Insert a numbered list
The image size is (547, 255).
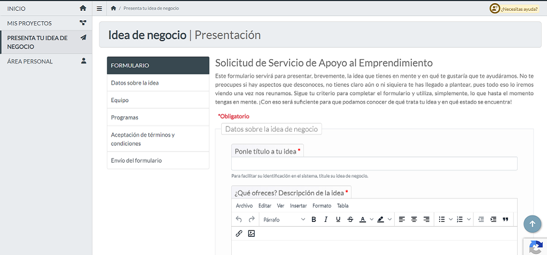460,219
